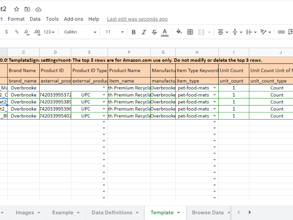The width and height of the screenshot is (293, 220).
Task: Increase decimal places
Action: tap(36, 32)
